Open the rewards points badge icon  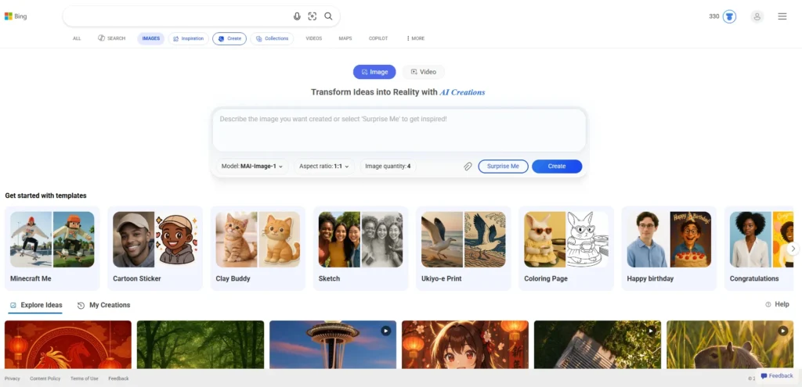coord(729,16)
